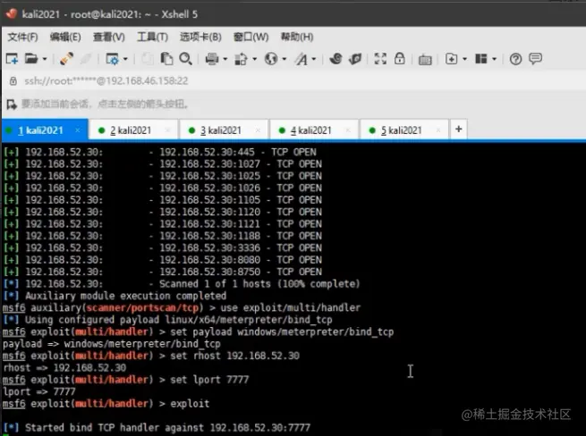The width and height of the screenshot is (586, 436).
Task: Click the globe Encoding icon
Action: (271, 59)
